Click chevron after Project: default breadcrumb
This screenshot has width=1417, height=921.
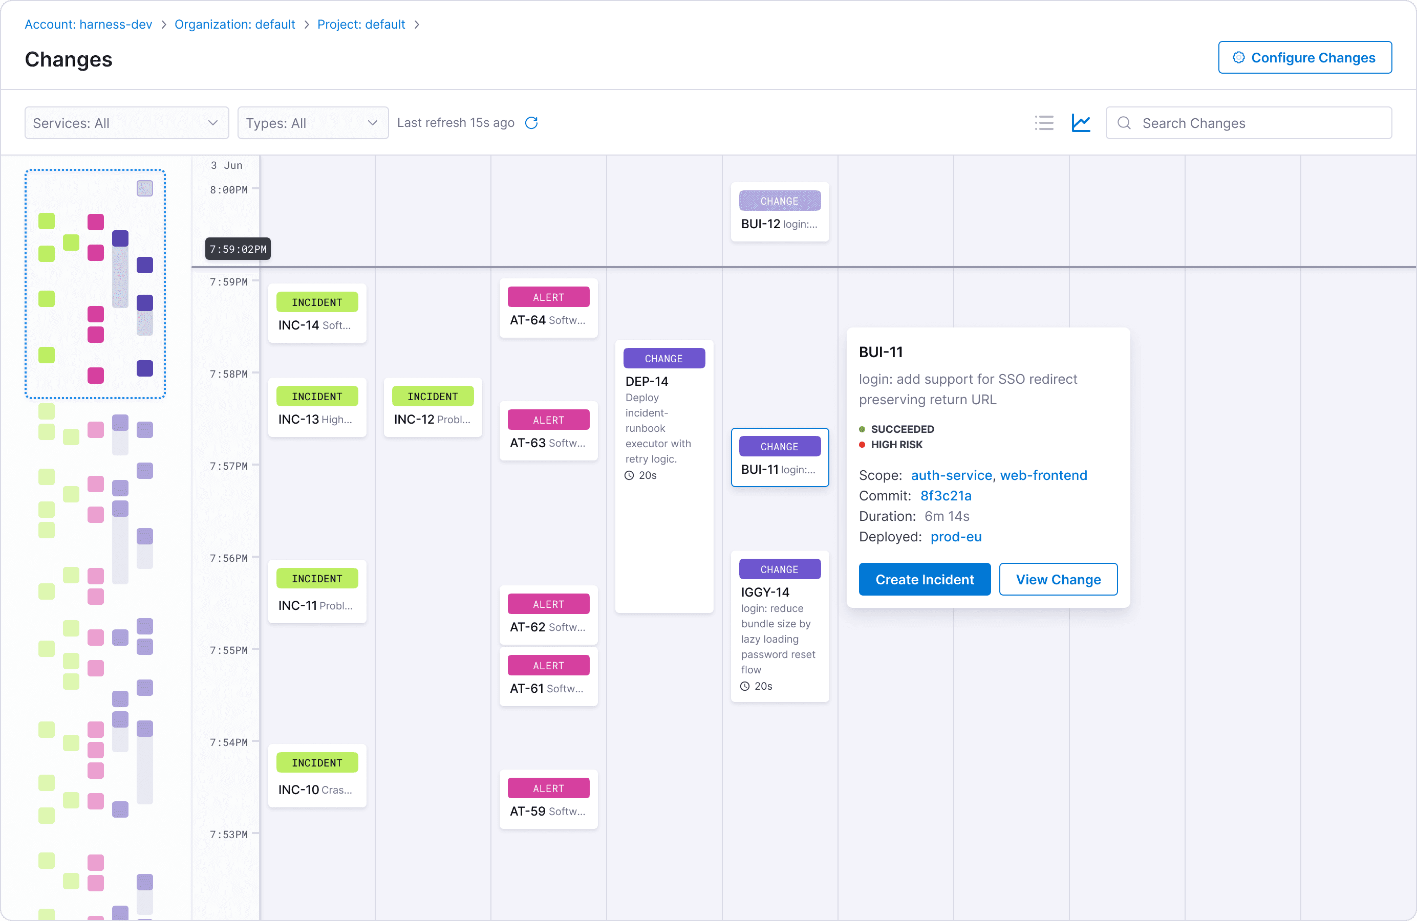pos(417,25)
